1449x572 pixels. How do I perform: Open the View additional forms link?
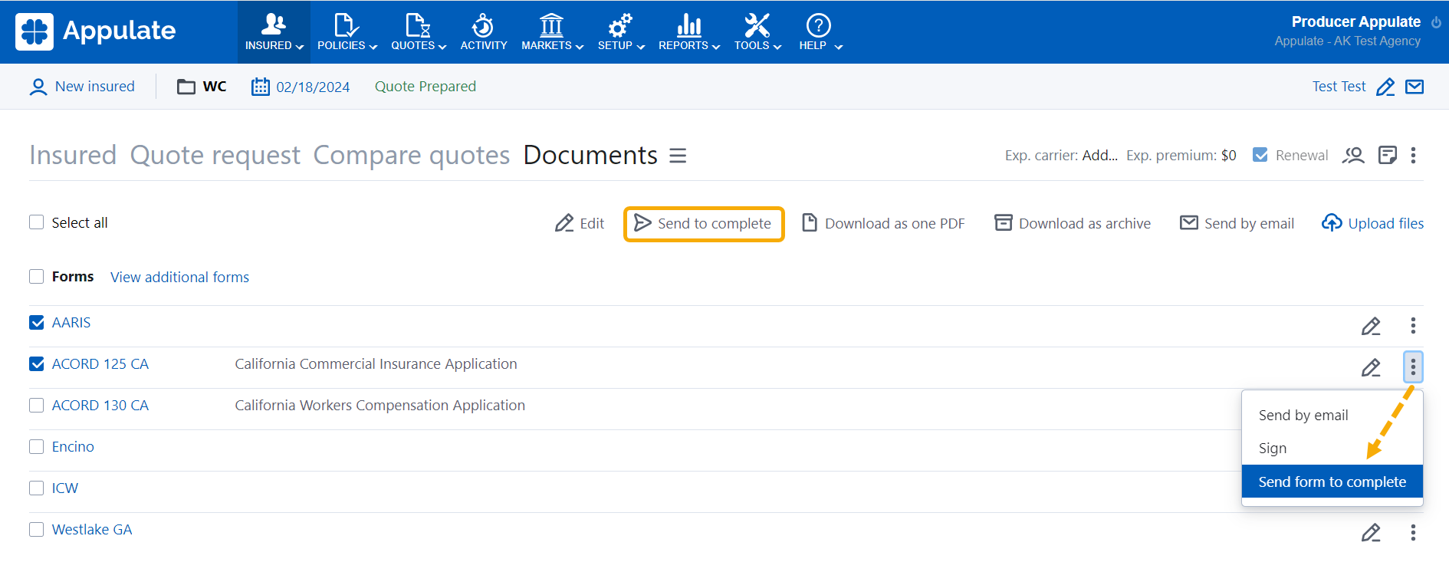click(x=179, y=278)
